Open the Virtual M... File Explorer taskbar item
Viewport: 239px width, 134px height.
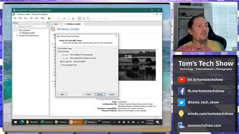coord(32,122)
